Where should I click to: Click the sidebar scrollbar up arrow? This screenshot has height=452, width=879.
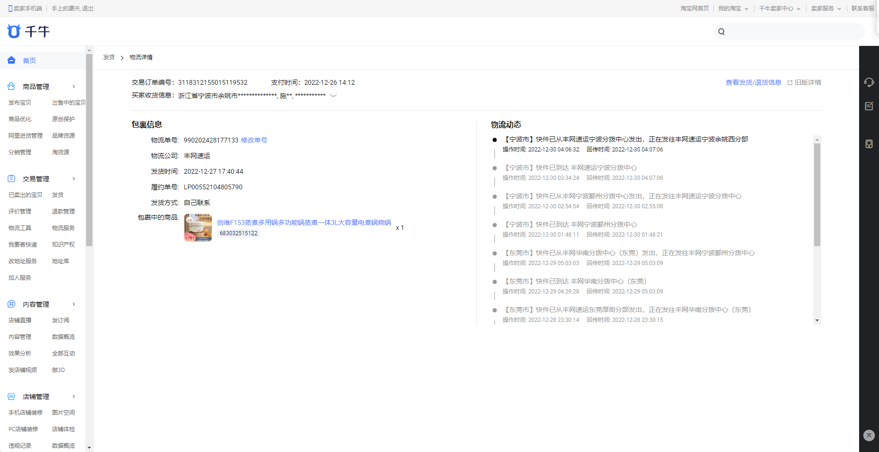point(89,50)
